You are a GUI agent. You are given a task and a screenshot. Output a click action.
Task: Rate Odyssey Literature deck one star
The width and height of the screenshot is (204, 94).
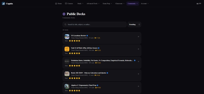pyautogui.click(x=70, y=78)
